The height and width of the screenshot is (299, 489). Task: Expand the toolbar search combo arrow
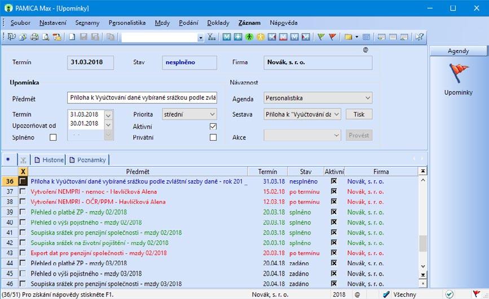tap(201, 37)
